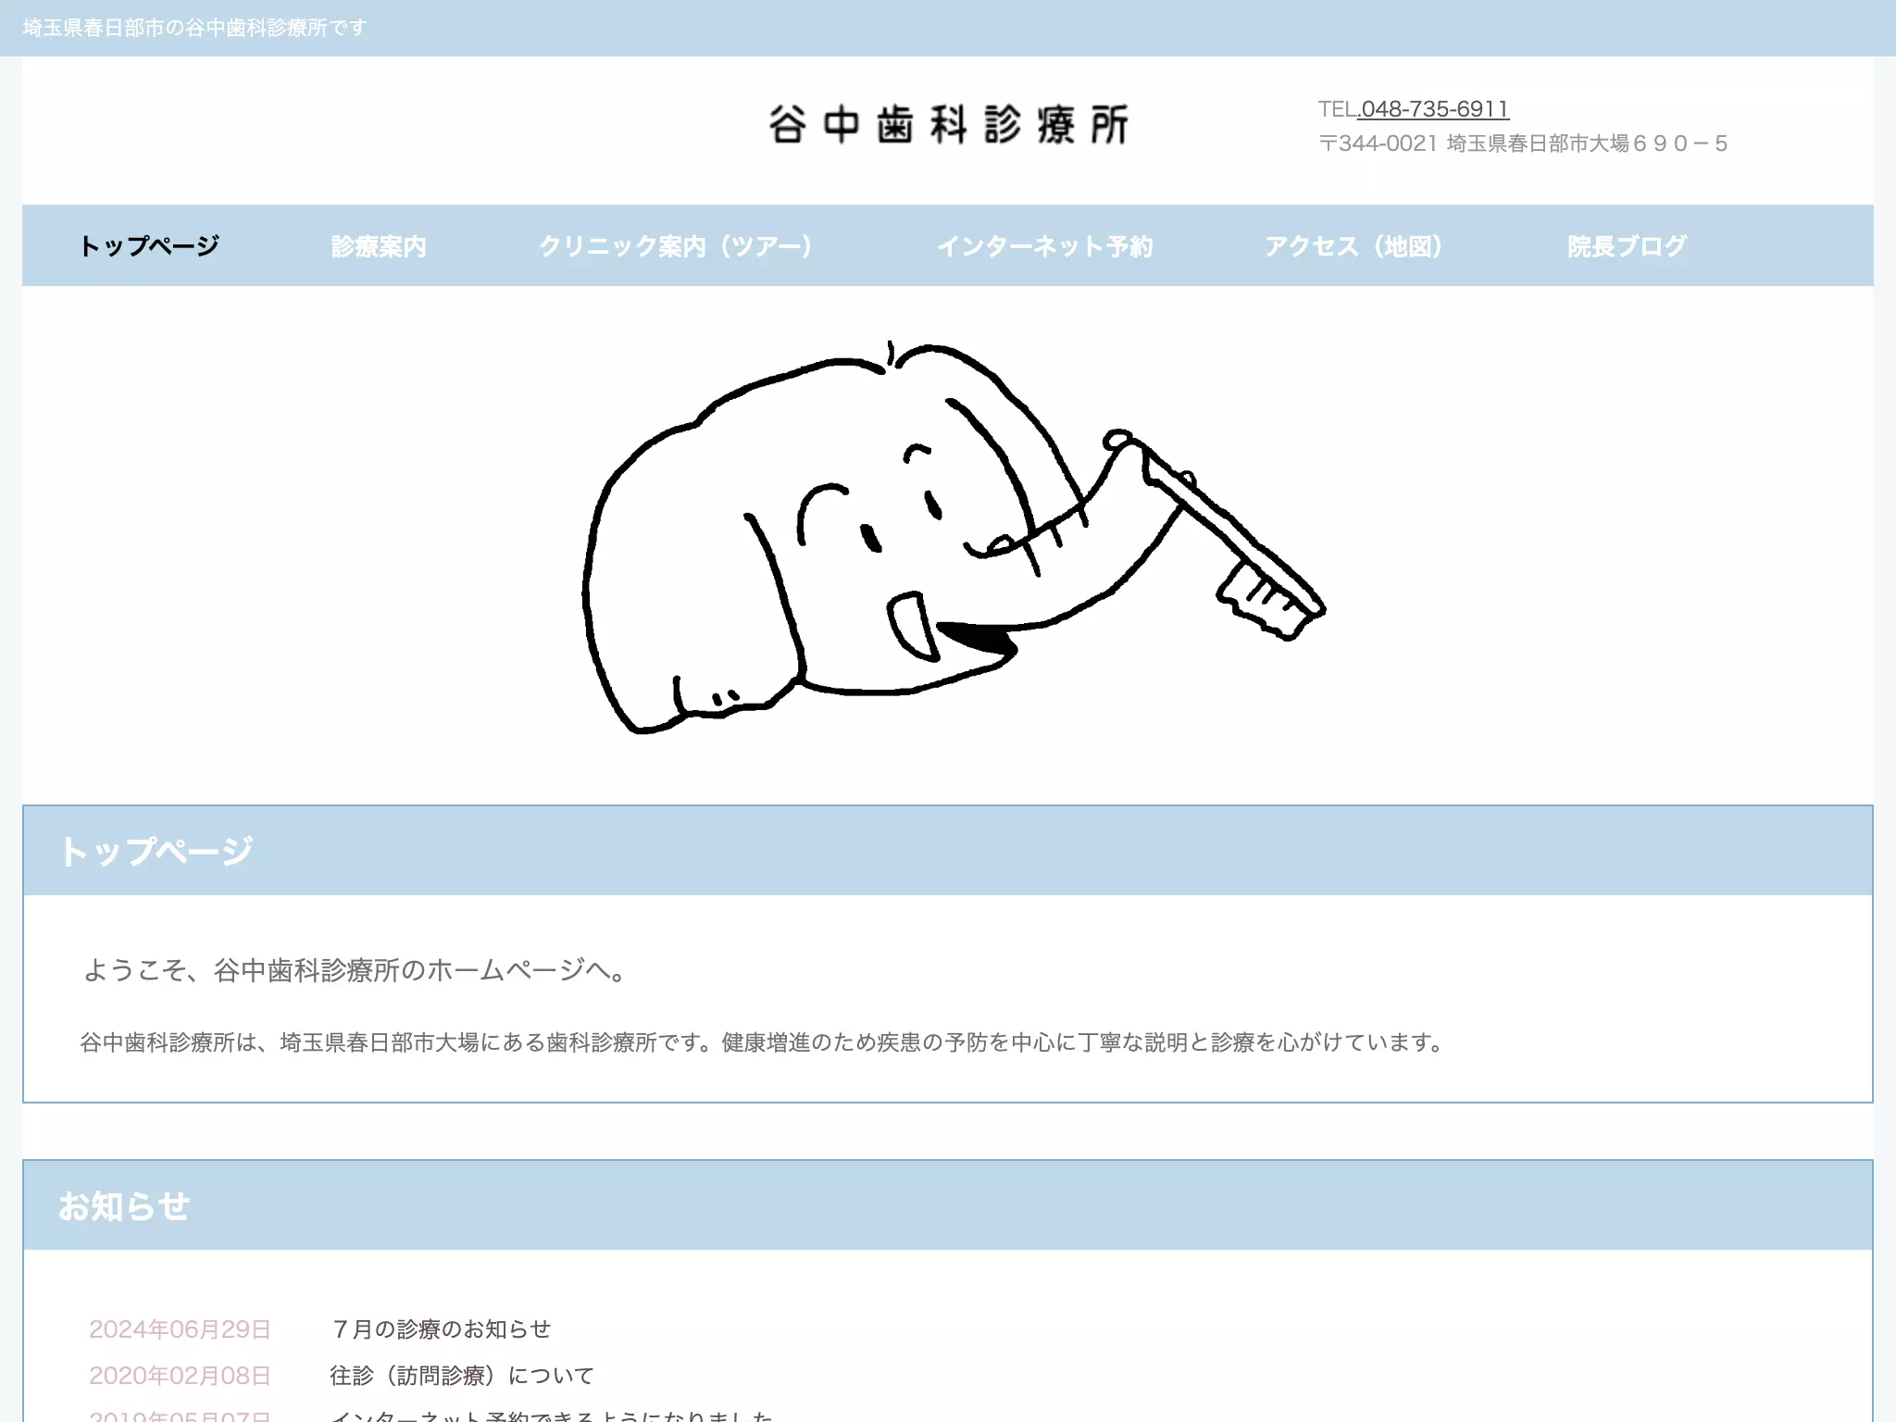Go to 診療案内 in the nav bar
Viewport: 1896px width, 1422px height.
379,246
